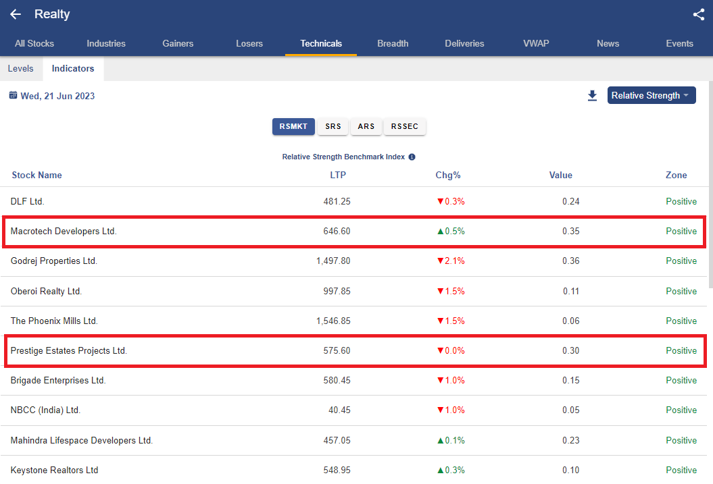Click Brigade Enterprises LTP 580.45
The image size is (713, 484).
coord(337,381)
